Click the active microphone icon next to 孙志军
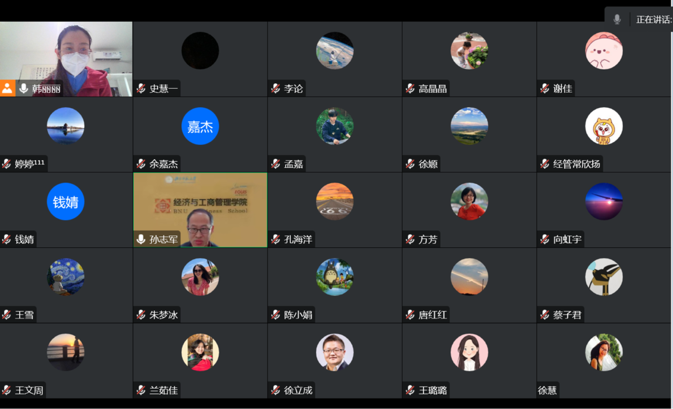The height and width of the screenshot is (409, 673). pyautogui.click(x=141, y=239)
